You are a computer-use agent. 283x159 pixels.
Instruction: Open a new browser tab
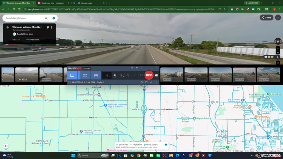point(109,3)
